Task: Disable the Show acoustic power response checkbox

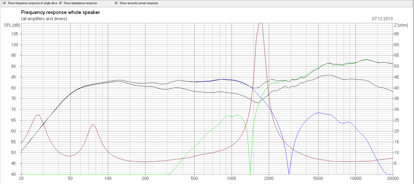Action: (116, 3)
